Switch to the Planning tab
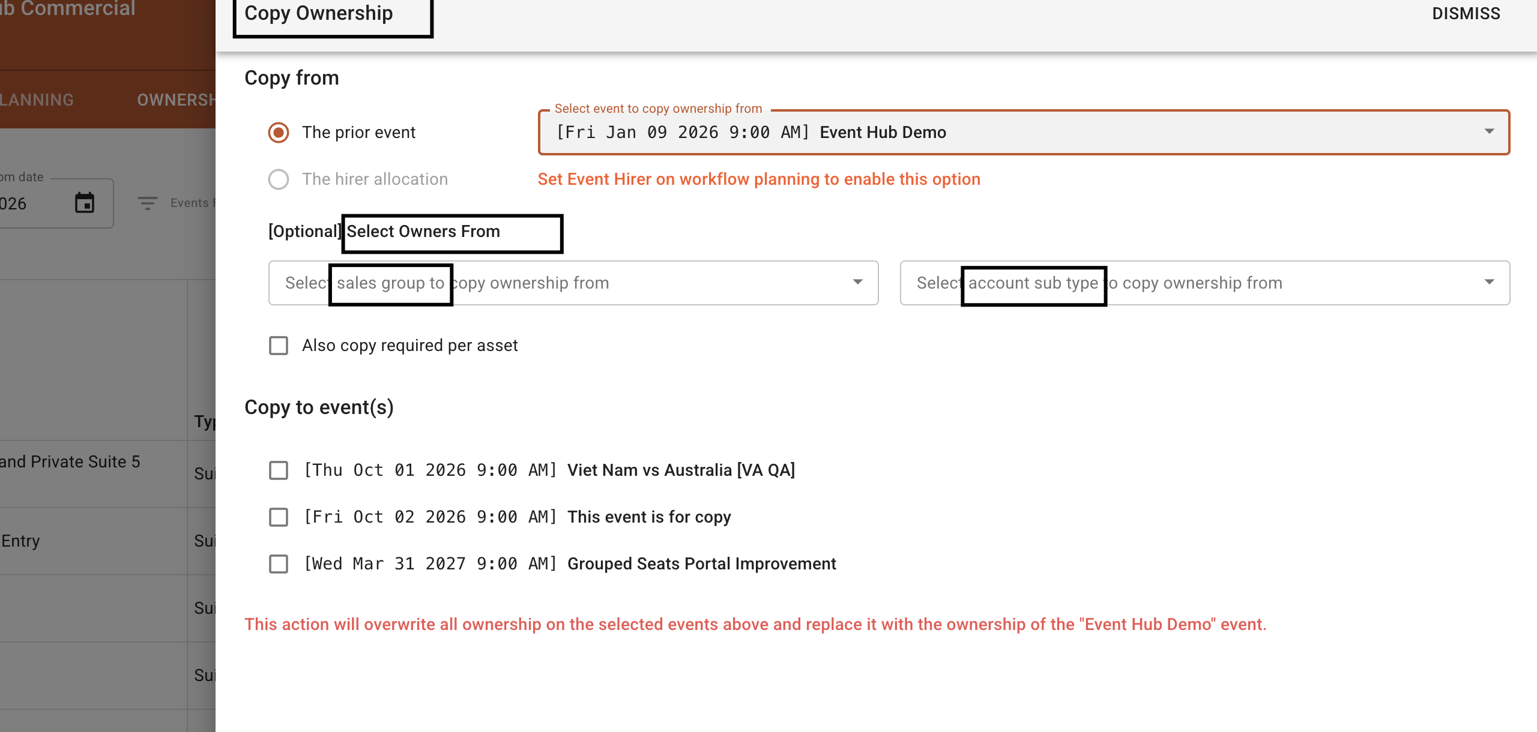Viewport: 1537px width, 732px height. point(36,100)
